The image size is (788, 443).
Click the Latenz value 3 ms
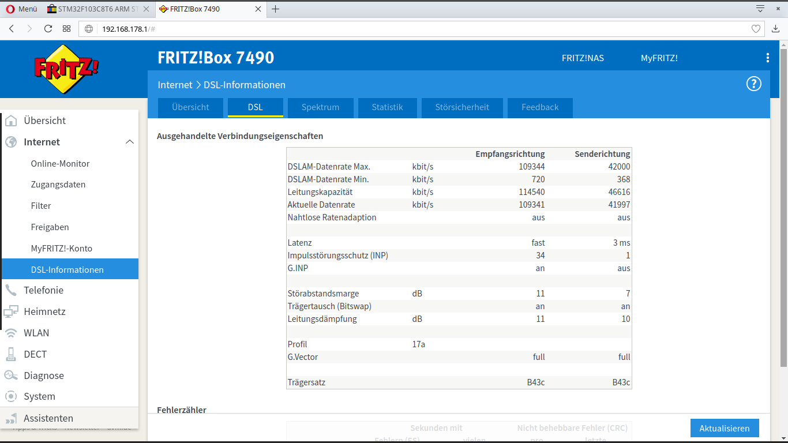[x=621, y=243]
